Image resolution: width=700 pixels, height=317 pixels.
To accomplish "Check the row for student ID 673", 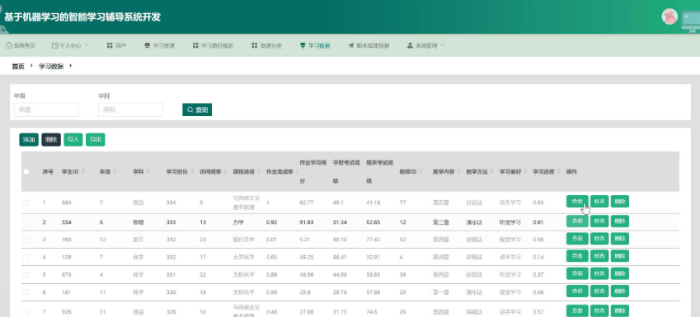I will pos(26,274).
